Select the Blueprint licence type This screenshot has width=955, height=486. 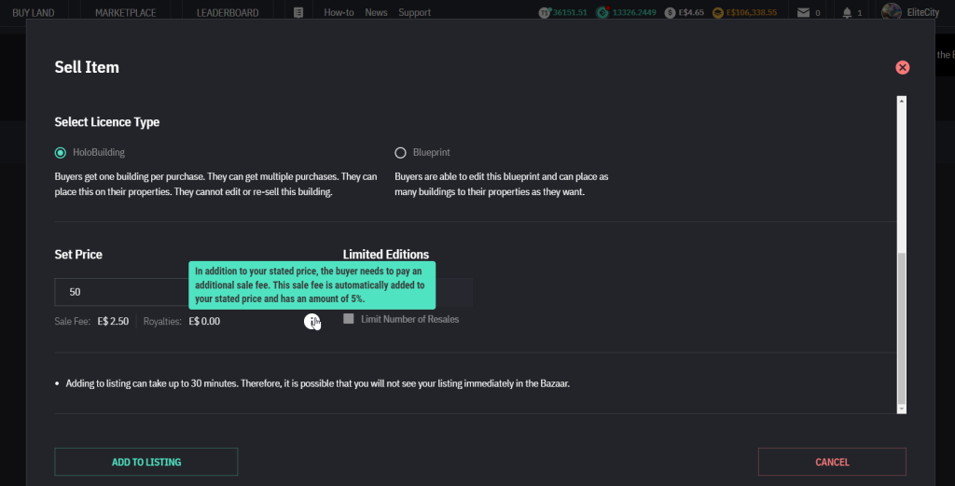(x=401, y=152)
